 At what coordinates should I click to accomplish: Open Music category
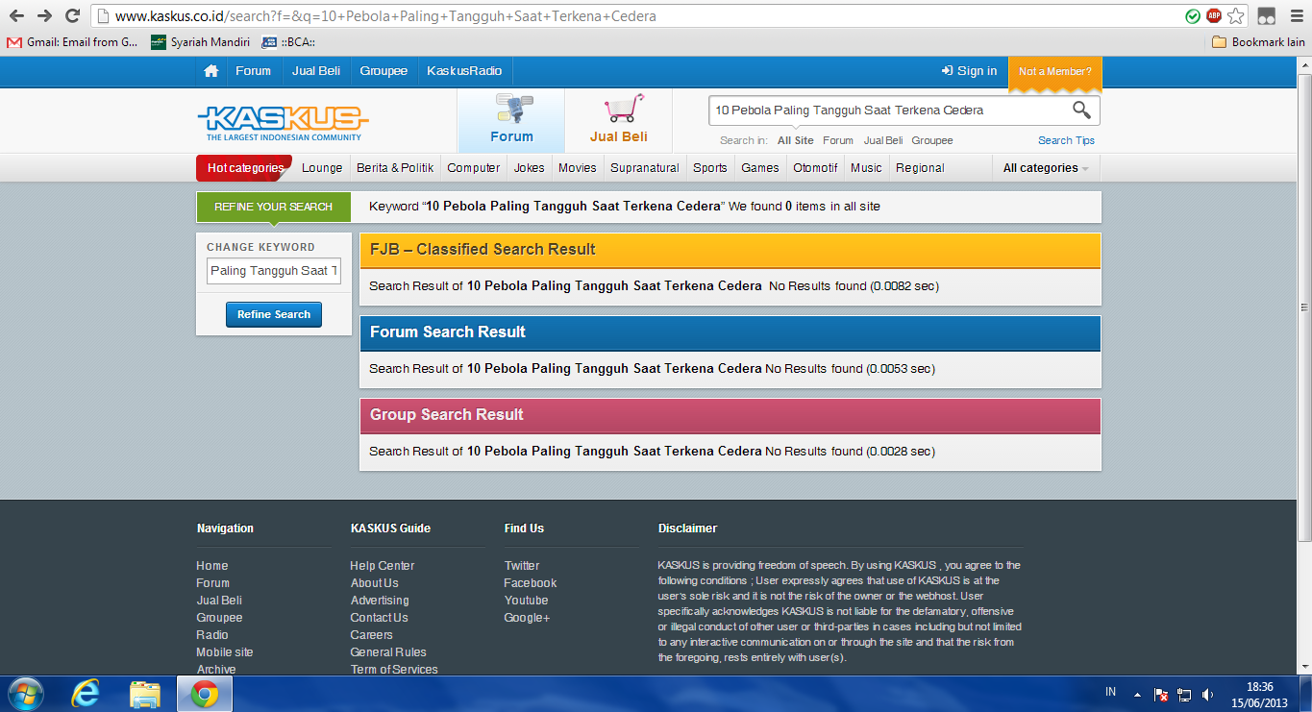(866, 168)
